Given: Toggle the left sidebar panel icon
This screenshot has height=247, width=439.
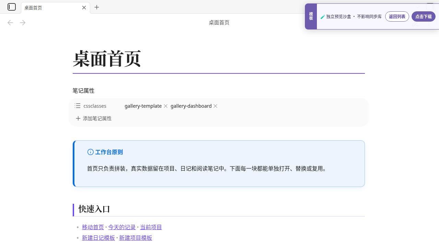Looking at the screenshot, I should (12, 7).
